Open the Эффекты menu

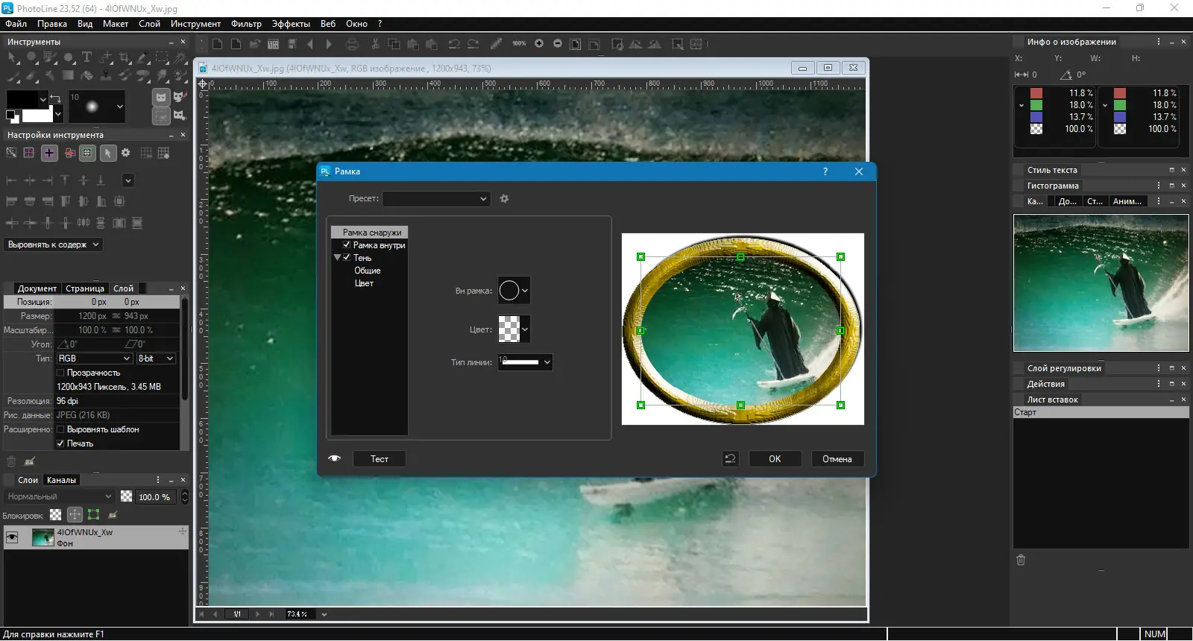pyautogui.click(x=291, y=24)
